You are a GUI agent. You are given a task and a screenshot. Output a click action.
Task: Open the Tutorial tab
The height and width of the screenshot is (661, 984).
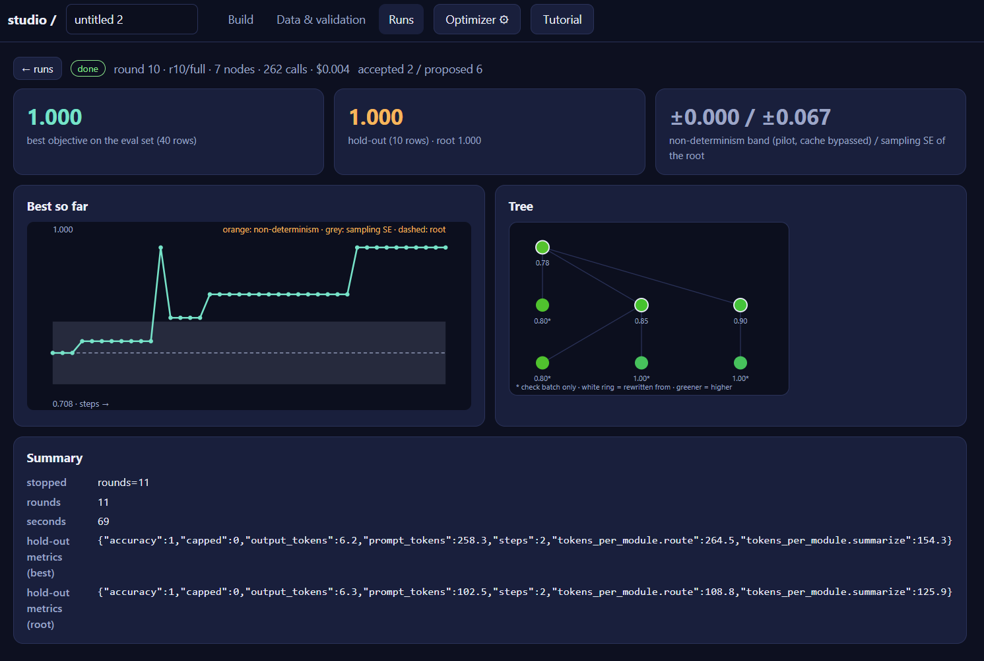[x=562, y=20]
